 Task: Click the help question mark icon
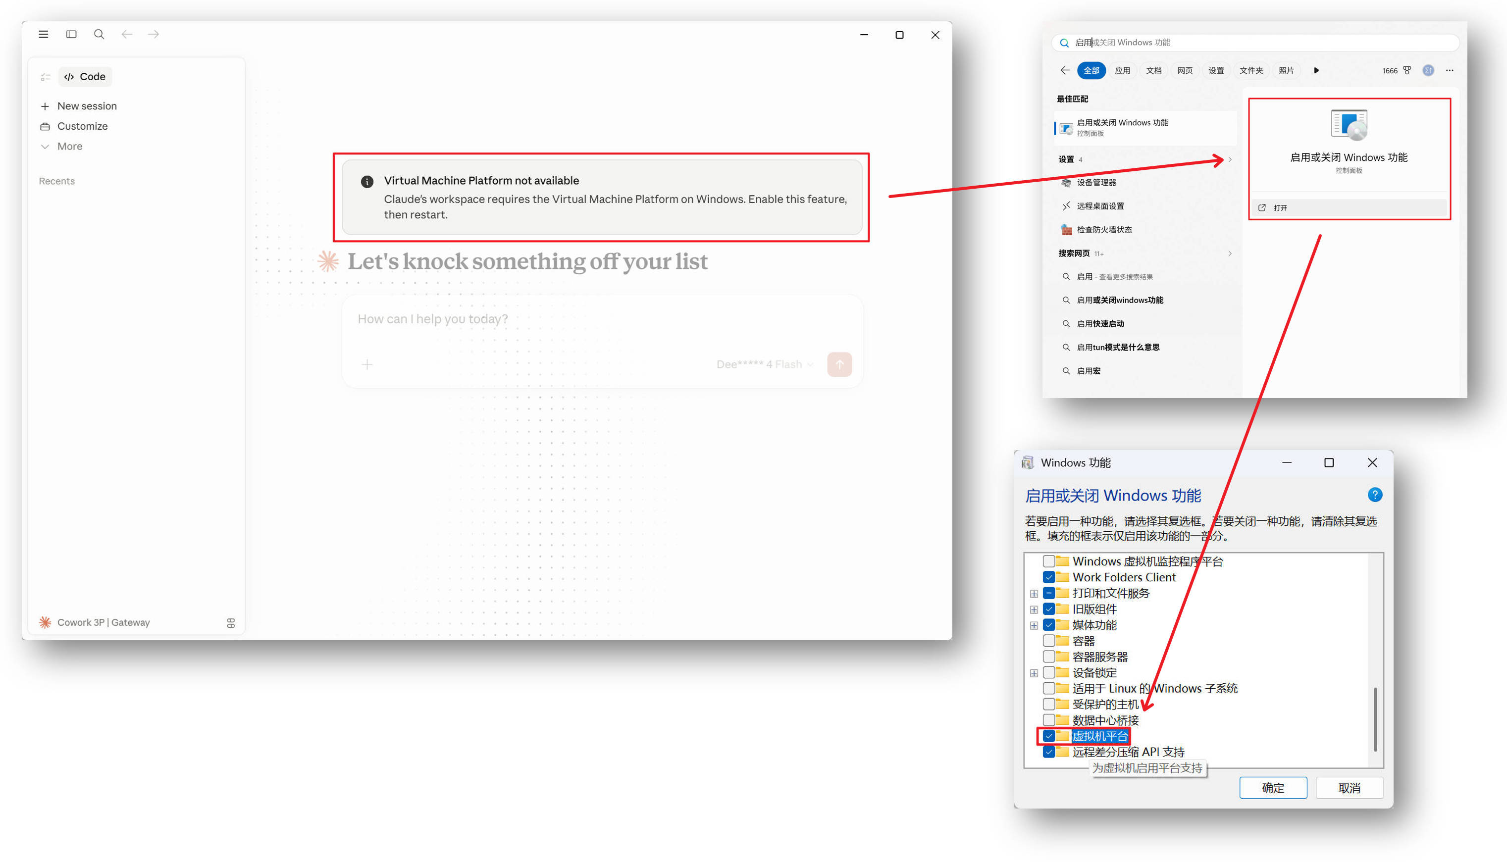[1374, 495]
